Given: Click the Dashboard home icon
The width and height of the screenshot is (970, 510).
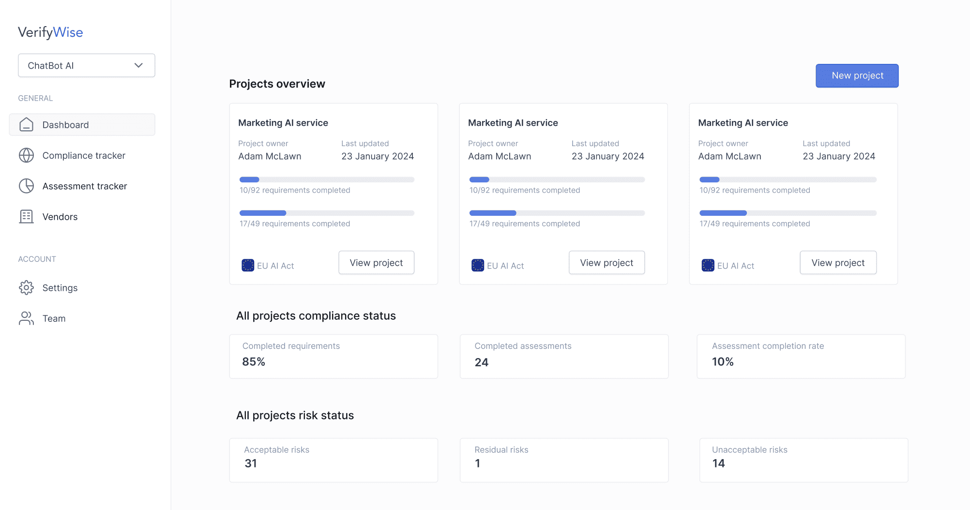Looking at the screenshot, I should (26, 125).
